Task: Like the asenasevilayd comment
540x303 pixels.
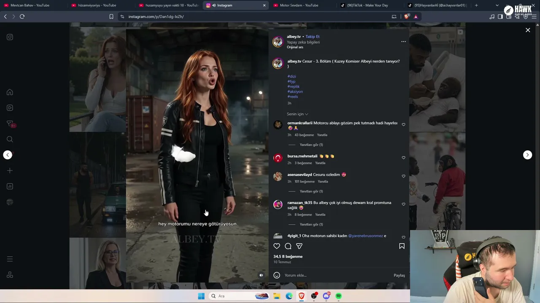Action: pos(403,176)
